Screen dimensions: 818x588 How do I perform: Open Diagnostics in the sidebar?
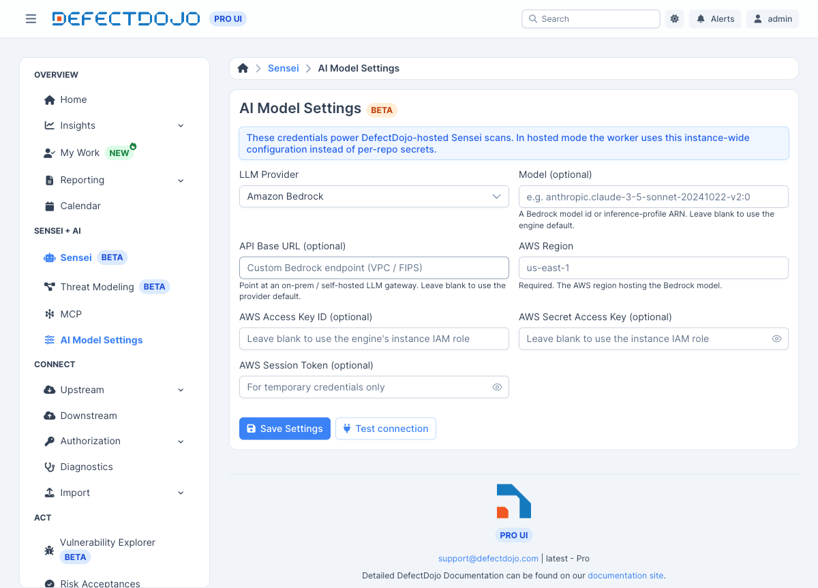(x=115, y=467)
